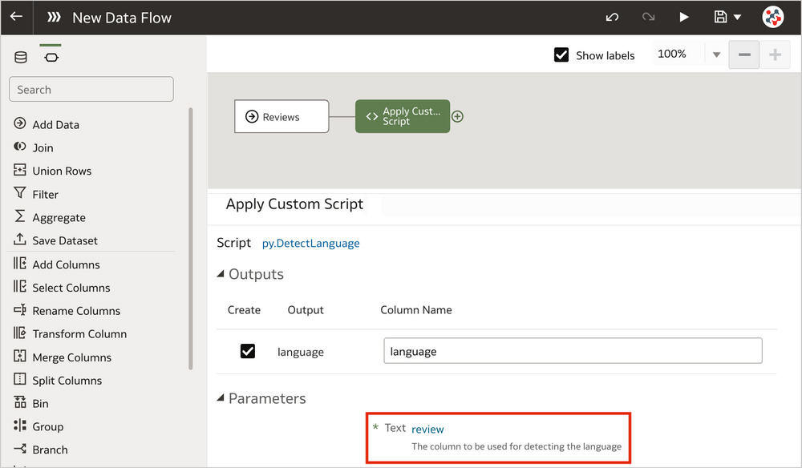802x468 pixels.
Task: Collapse the Outputs section
Action: click(x=221, y=274)
